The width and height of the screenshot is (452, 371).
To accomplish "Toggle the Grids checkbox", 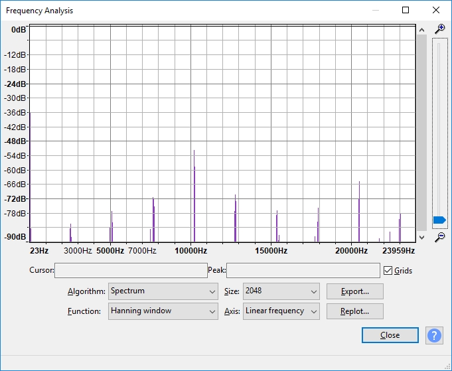I will point(388,271).
